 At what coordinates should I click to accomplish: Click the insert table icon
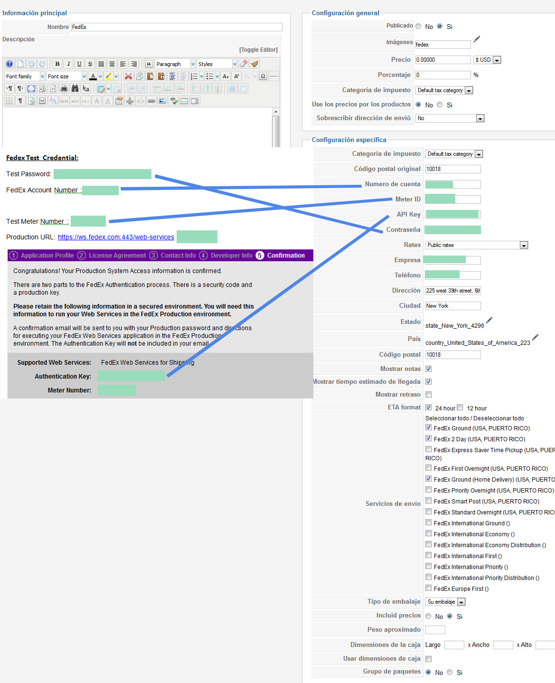(101, 88)
